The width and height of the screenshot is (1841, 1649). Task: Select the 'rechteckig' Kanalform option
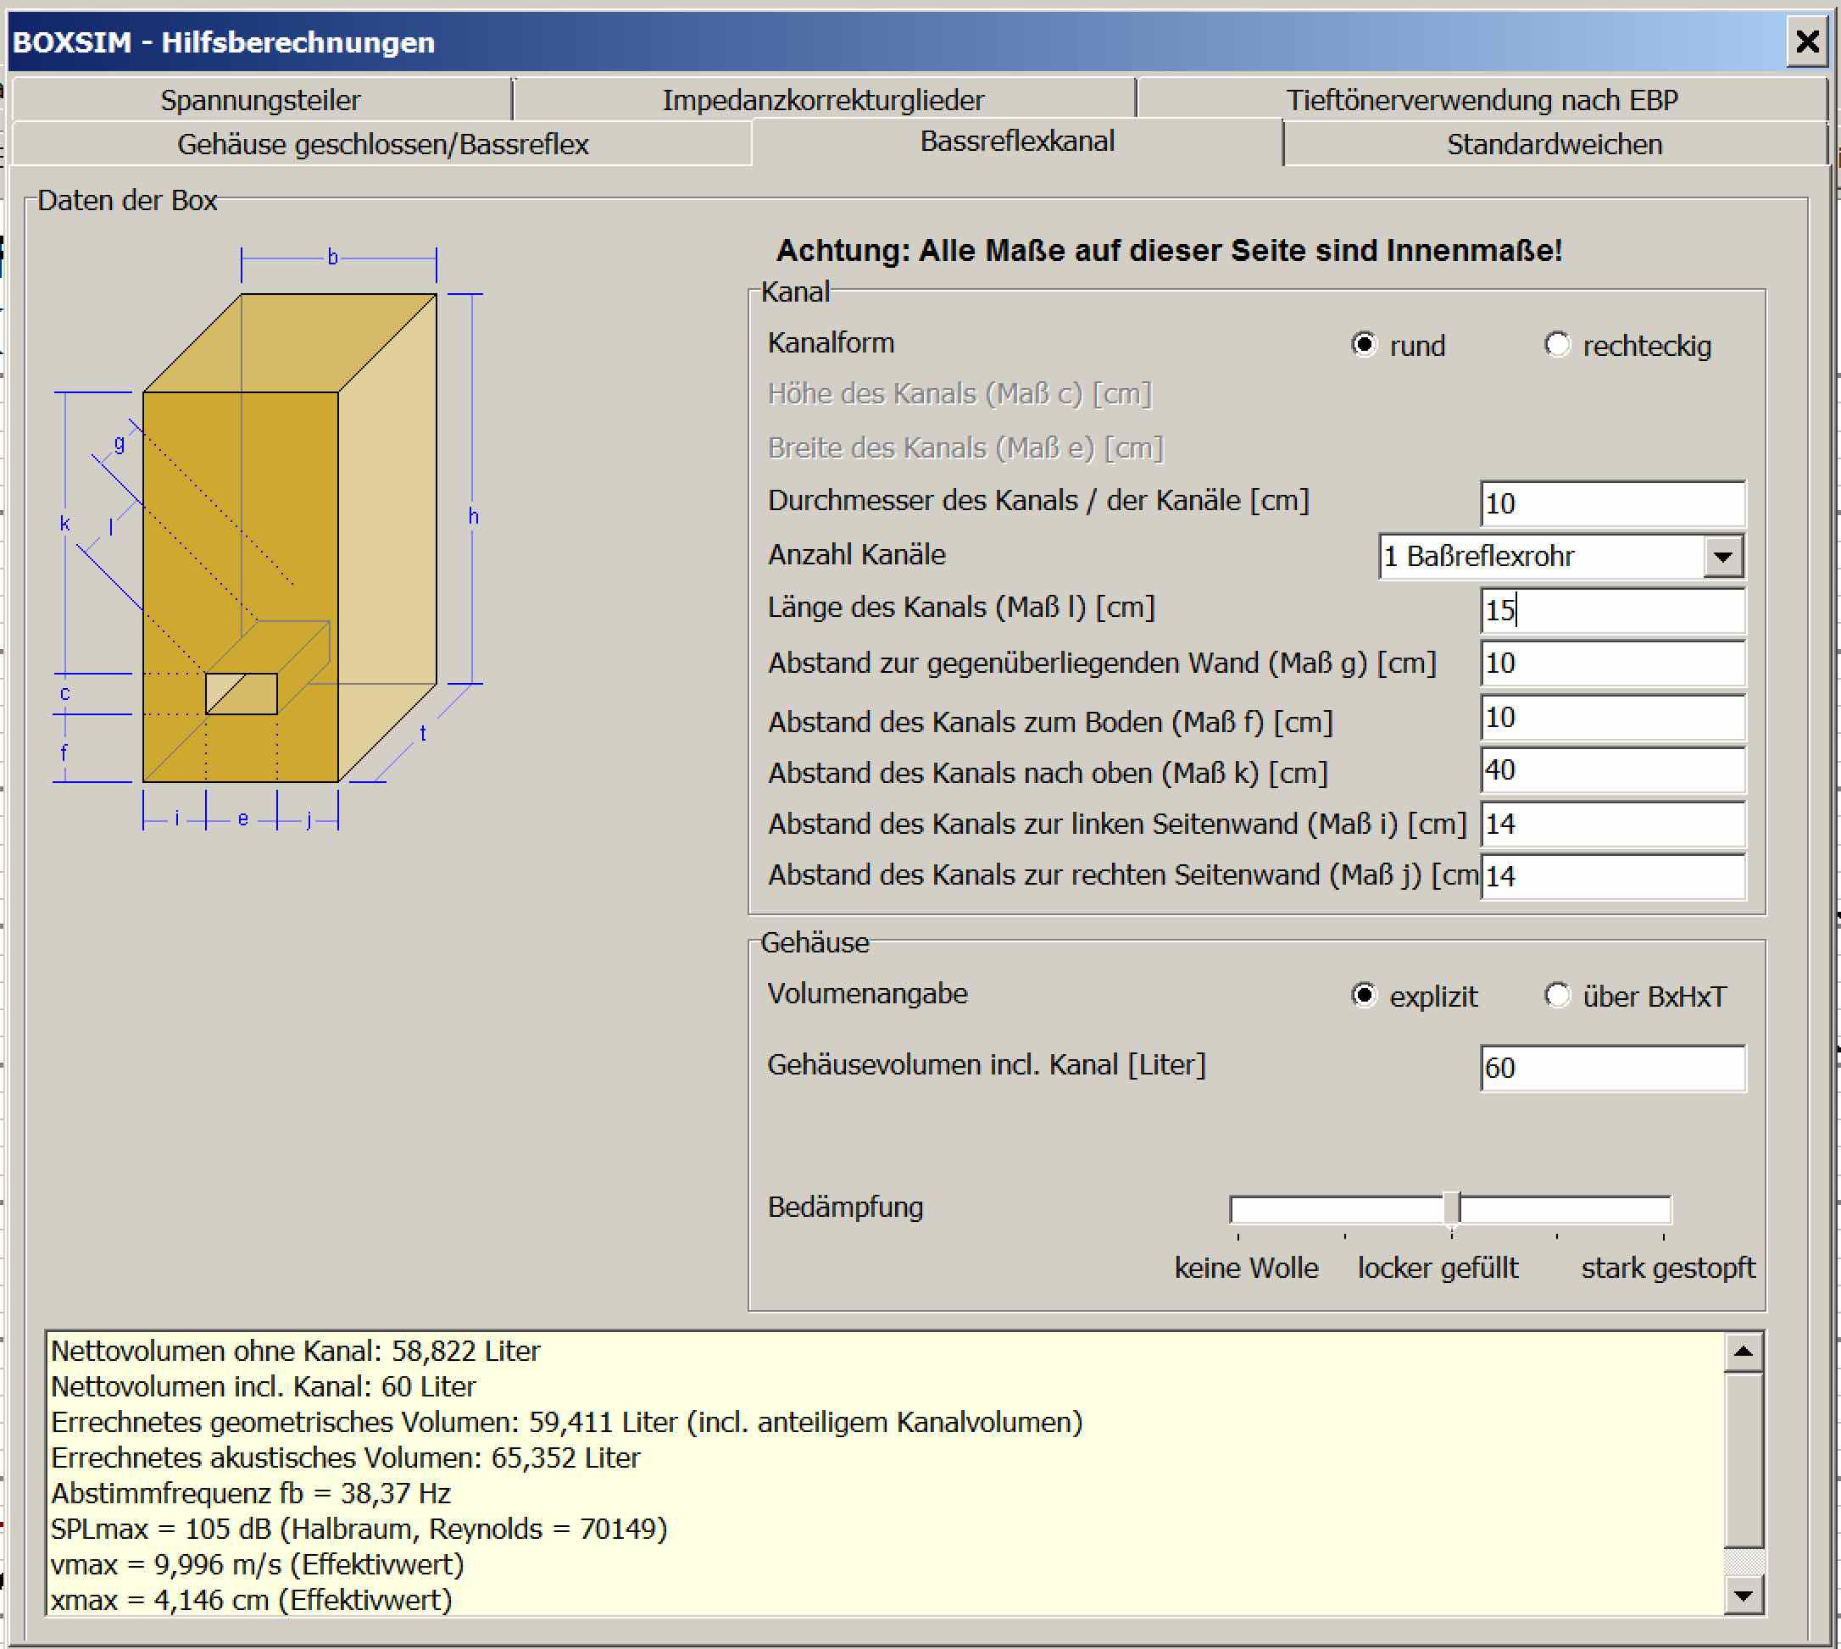coord(1556,344)
